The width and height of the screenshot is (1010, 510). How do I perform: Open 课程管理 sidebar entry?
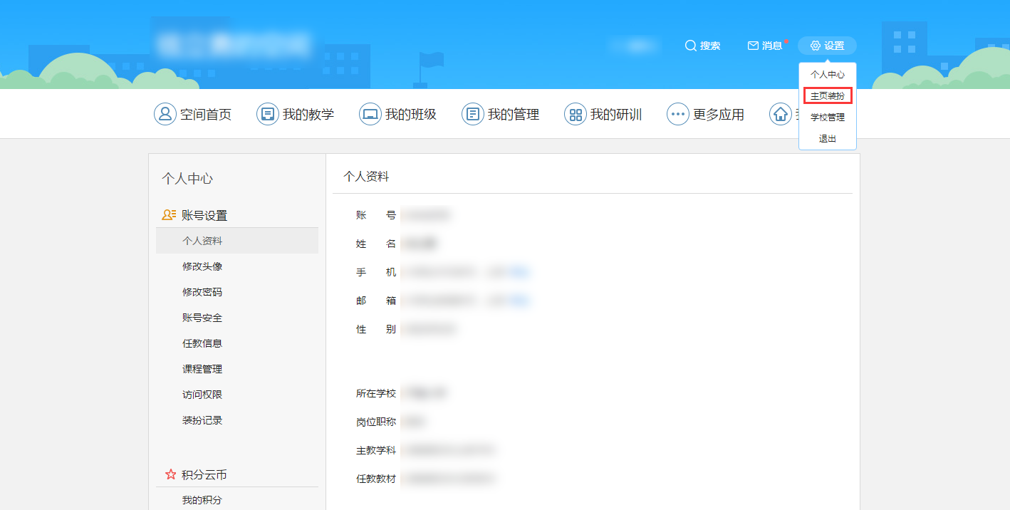coord(202,369)
